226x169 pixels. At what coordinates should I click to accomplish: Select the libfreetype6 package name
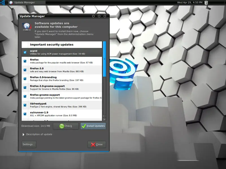pyautogui.click(x=38, y=104)
